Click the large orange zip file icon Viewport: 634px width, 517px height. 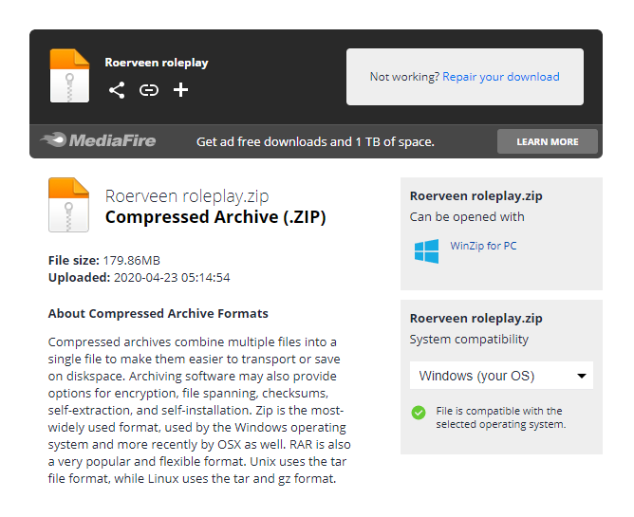tap(68, 205)
